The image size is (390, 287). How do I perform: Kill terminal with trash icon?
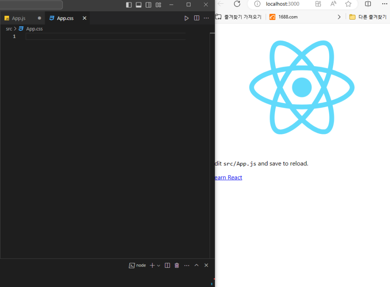pyautogui.click(x=177, y=265)
